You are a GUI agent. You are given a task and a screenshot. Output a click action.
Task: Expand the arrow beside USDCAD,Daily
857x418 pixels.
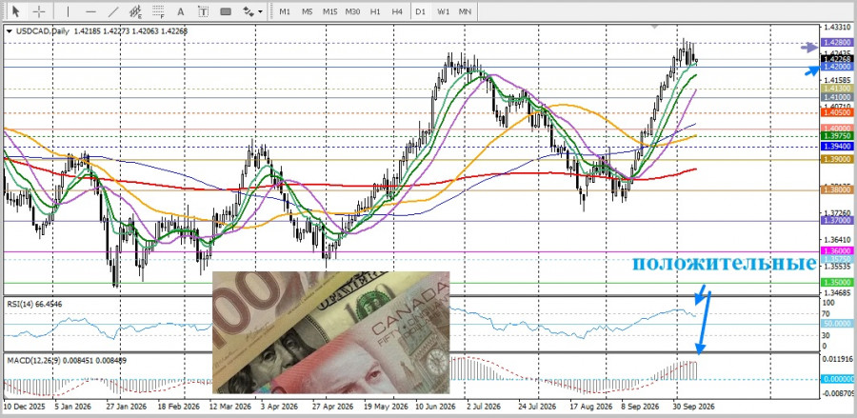[x=9, y=31]
